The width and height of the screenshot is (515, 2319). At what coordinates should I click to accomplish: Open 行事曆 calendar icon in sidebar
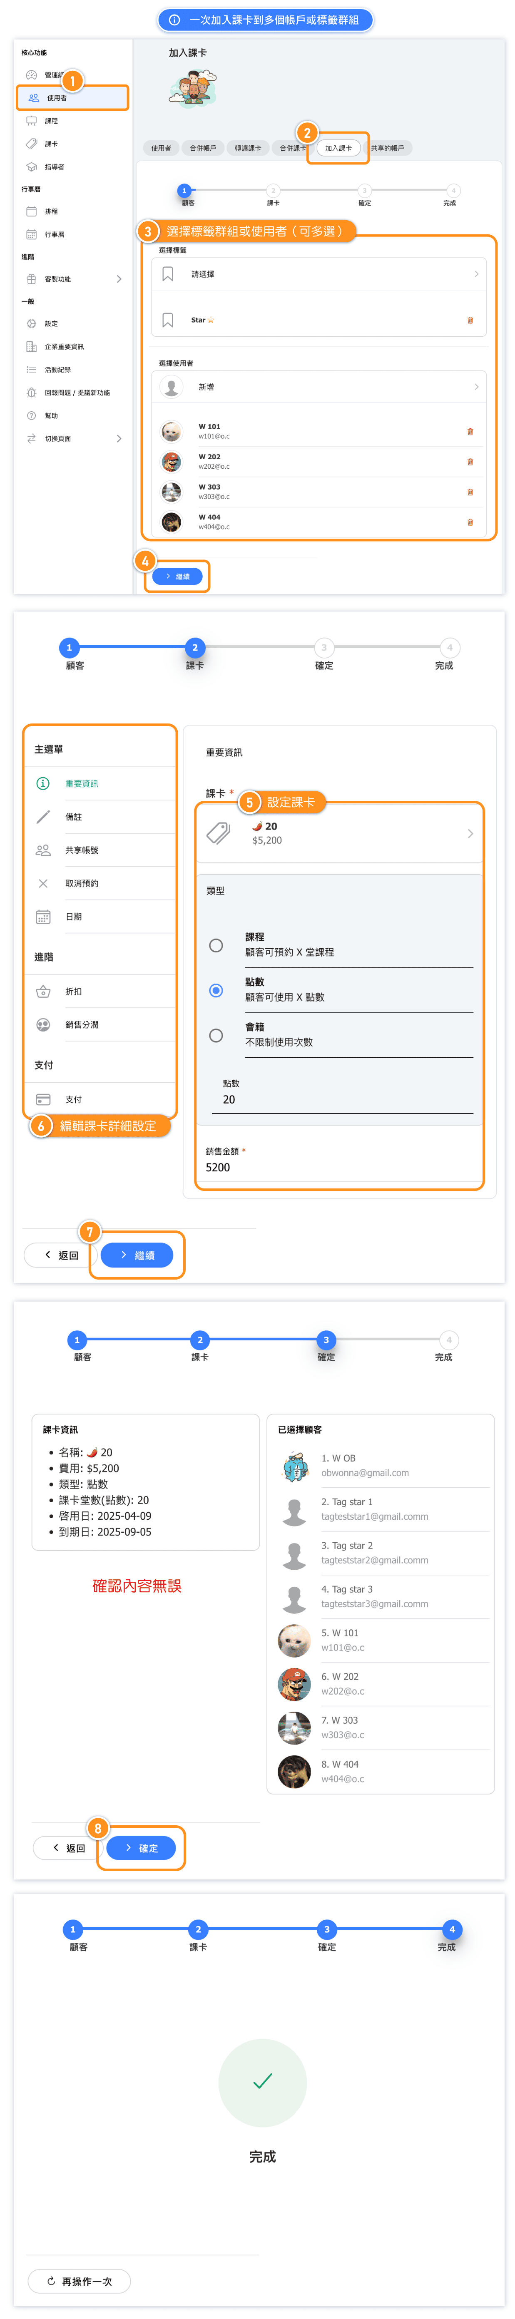[32, 234]
